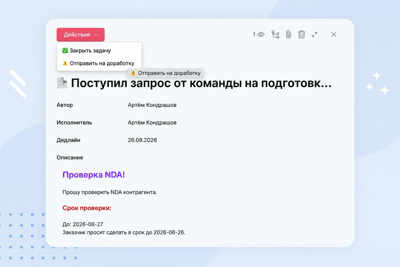Click executor value Артём Кондрашов
This screenshot has width=400, height=267.
tap(152, 122)
